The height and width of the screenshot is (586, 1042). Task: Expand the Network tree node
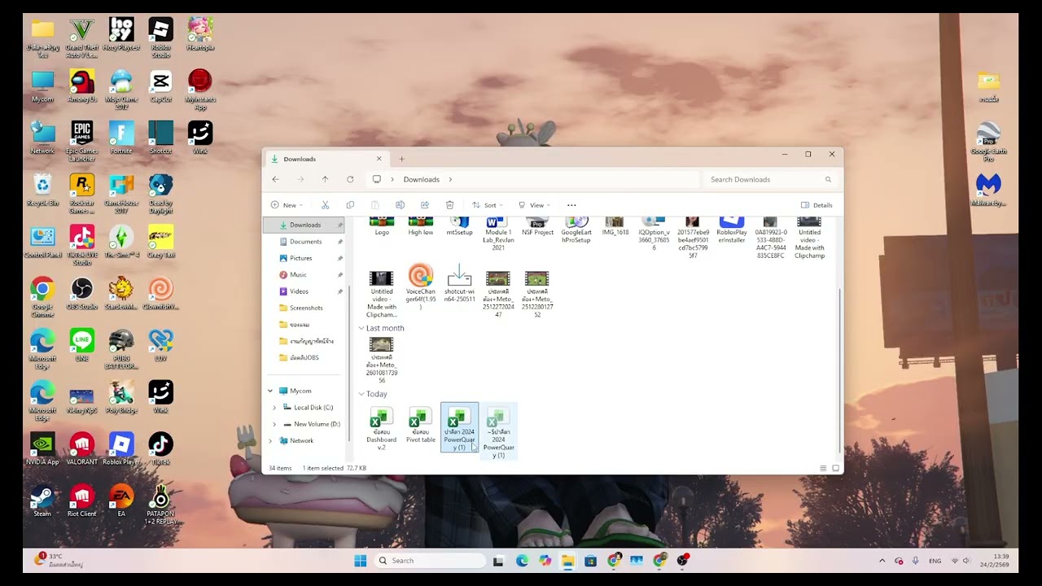click(270, 440)
